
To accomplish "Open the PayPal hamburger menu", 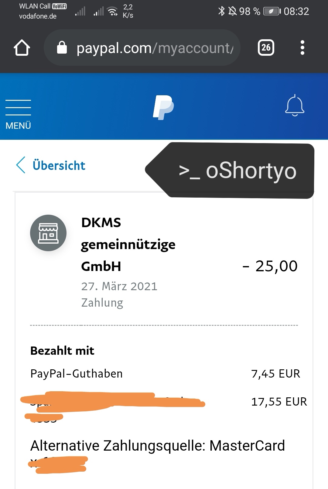I will coord(18,107).
